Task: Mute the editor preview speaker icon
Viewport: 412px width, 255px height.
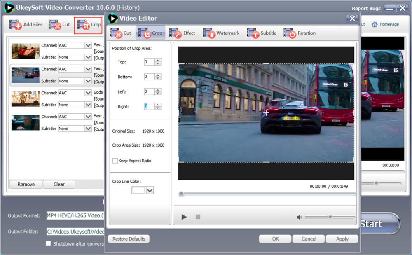Action: [x=299, y=217]
